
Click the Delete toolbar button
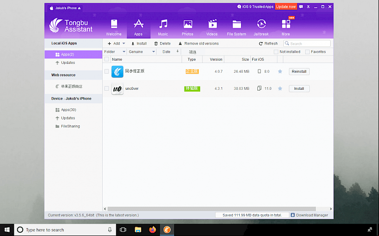pyautogui.click(x=163, y=43)
